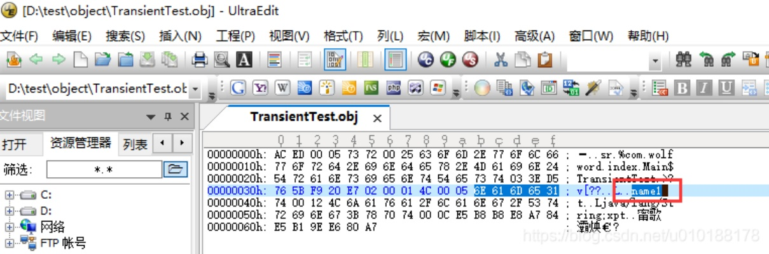
Task: Launch UltraCompare (UC) icon
Action: pos(426,60)
